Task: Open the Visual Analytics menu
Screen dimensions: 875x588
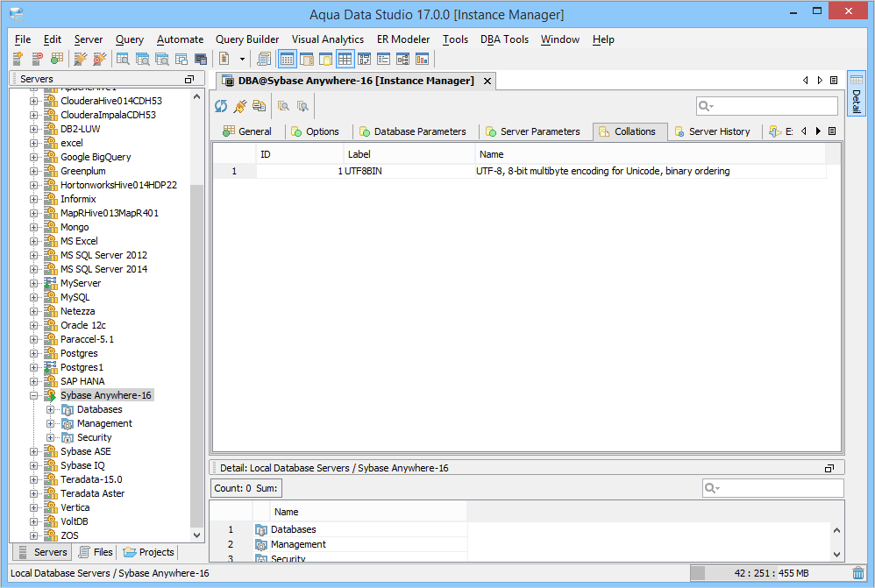Action: 328,39
